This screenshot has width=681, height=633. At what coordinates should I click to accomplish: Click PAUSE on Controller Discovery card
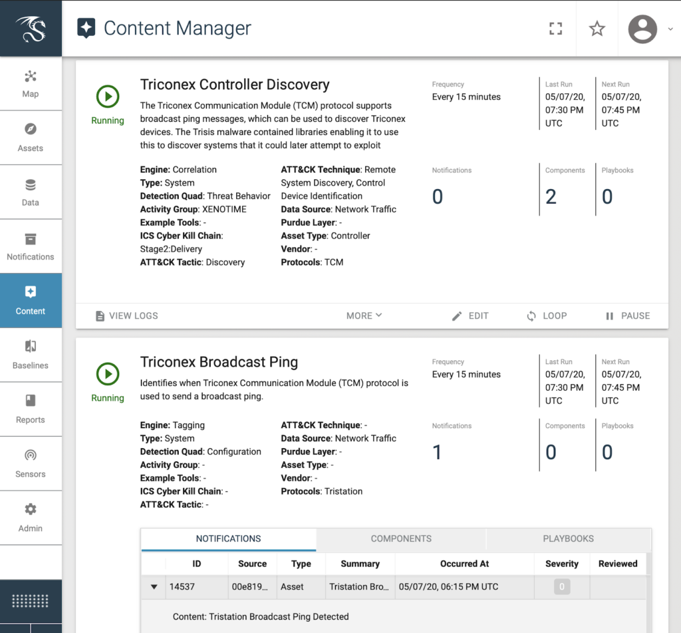[628, 316]
